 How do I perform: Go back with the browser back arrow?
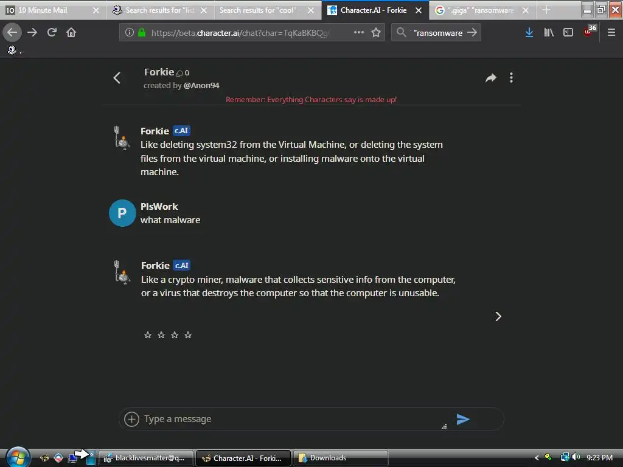coord(12,32)
